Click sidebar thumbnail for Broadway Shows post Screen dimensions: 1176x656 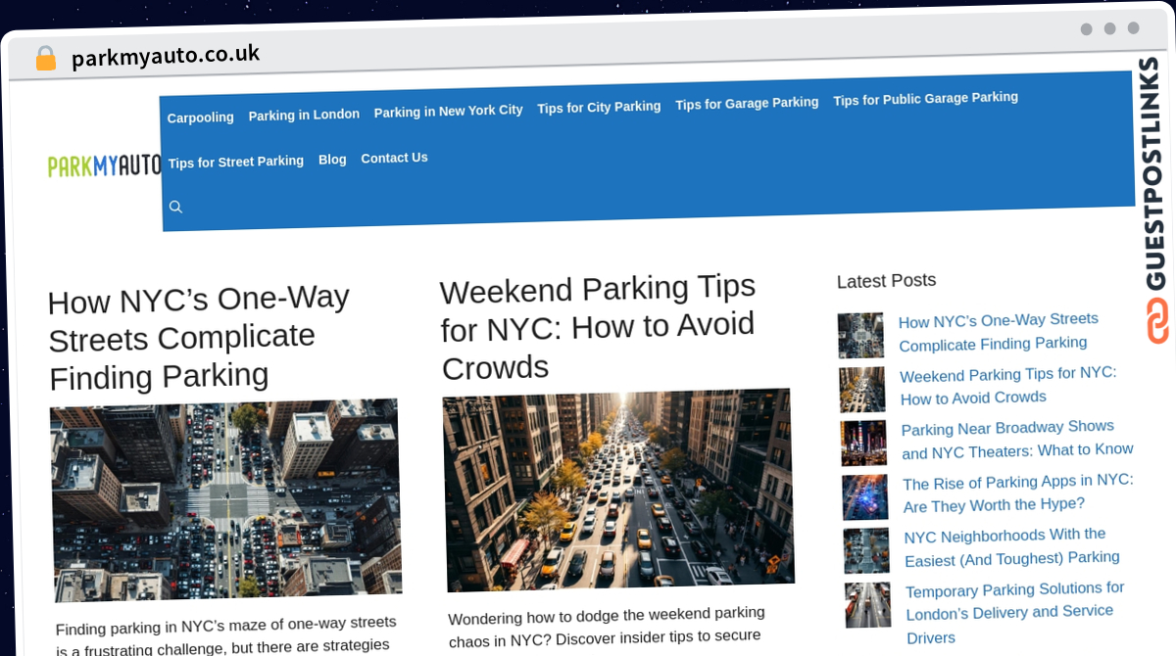pos(864,444)
